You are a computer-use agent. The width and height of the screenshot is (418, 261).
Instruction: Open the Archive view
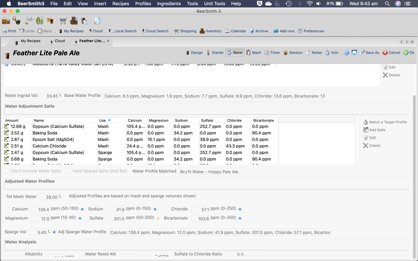click(x=259, y=31)
